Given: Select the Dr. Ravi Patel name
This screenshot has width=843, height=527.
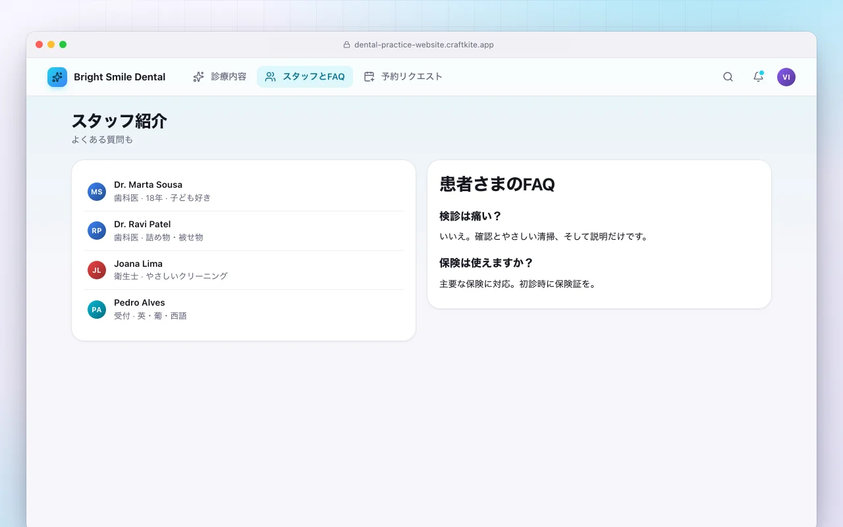Looking at the screenshot, I should (142, 225).
